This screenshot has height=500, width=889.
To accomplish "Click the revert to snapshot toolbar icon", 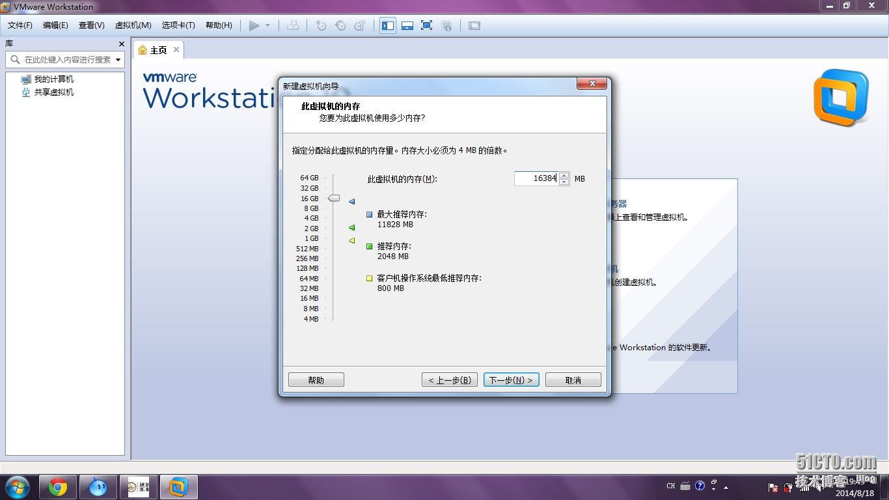I will pyautogui.click(x=340, y=25).
